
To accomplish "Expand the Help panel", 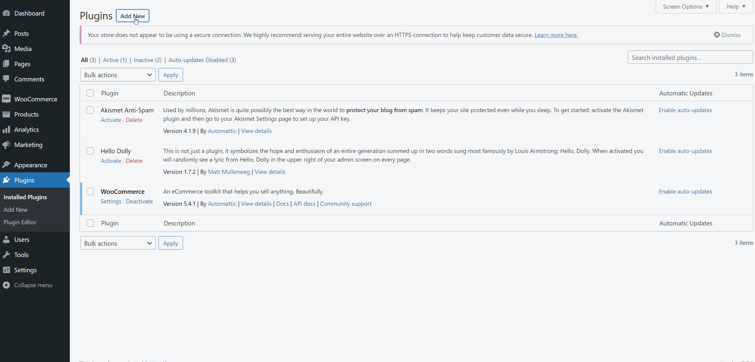I will pyautogui.click(x=736, y=7).
